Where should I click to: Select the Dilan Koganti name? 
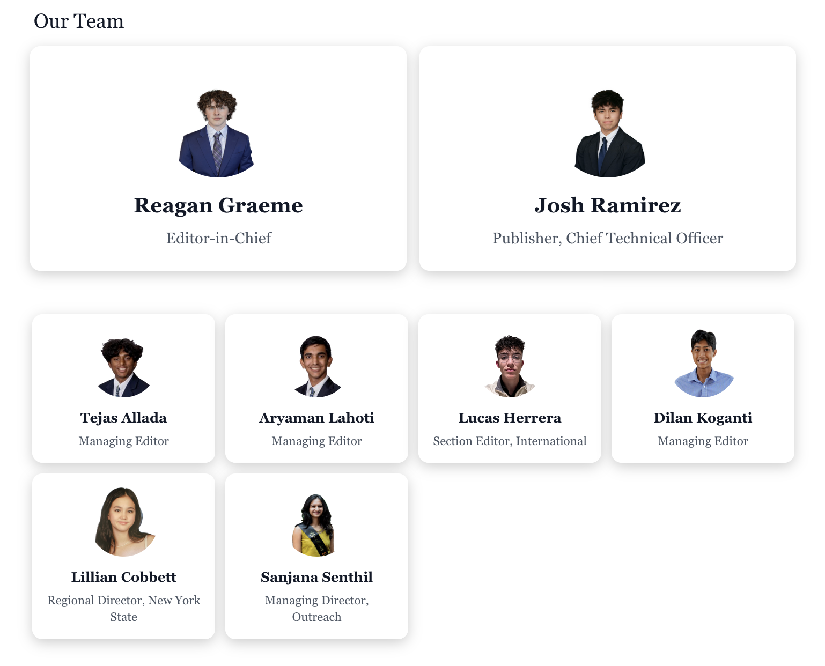[703, 418]
